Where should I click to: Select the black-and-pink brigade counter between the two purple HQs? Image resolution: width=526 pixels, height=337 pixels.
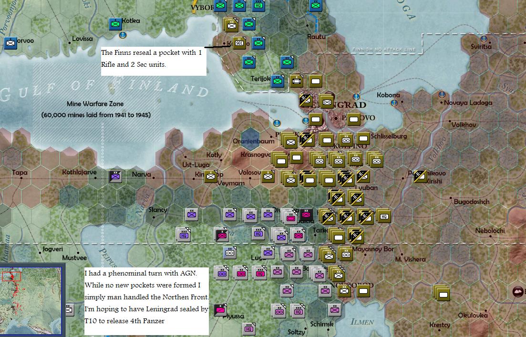[221, 235]
